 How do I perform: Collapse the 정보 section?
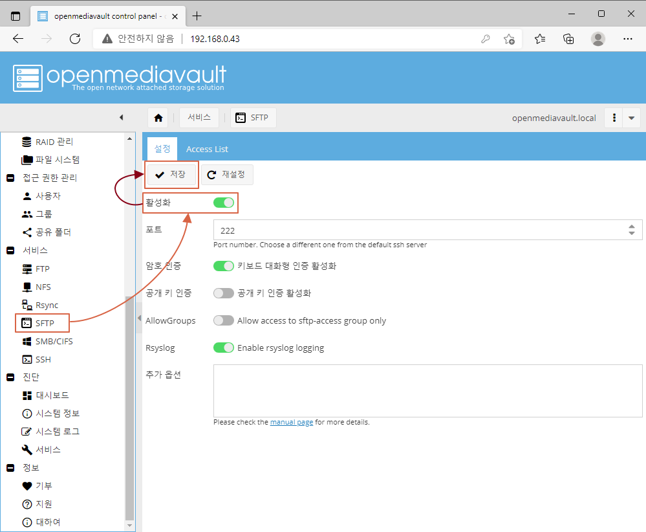(11, 468)
